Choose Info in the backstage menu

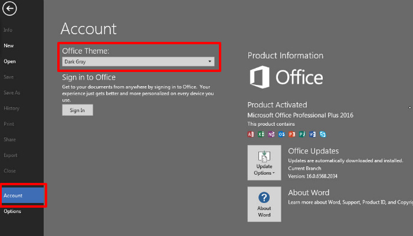point(8,30)
